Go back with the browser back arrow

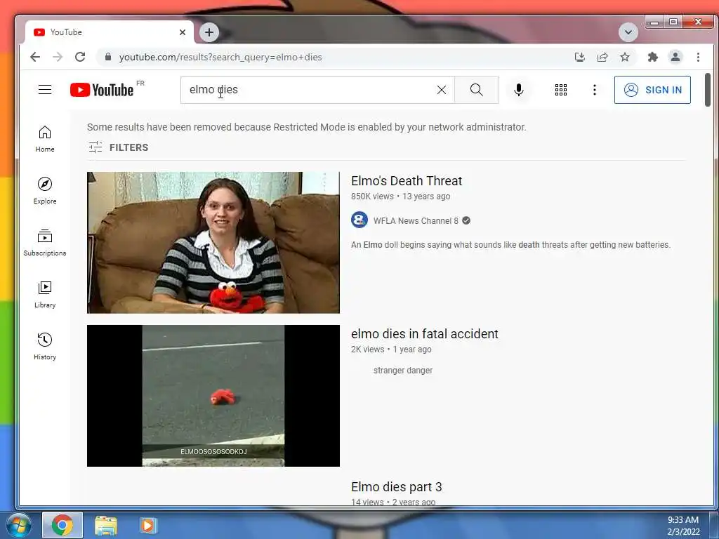pos(35,57)
